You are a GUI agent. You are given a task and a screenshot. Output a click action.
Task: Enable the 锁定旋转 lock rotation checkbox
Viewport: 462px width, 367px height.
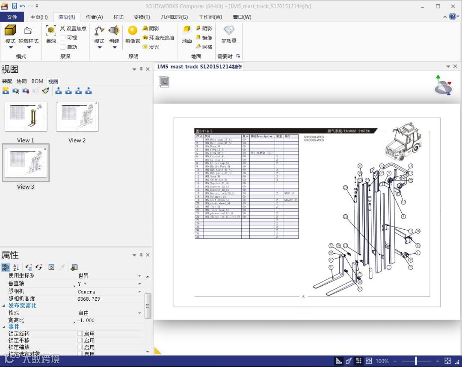point(80,334)
